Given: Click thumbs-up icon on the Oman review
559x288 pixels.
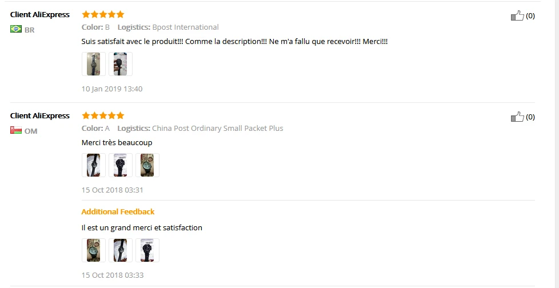Looking at the screenshot, I should 517,117.
